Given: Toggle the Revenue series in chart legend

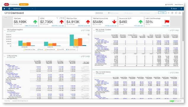Looking at the screenshot, I should 40,49.
